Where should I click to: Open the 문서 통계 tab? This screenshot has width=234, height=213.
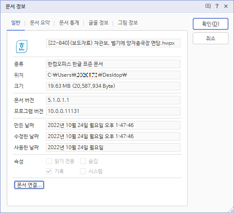69,23
